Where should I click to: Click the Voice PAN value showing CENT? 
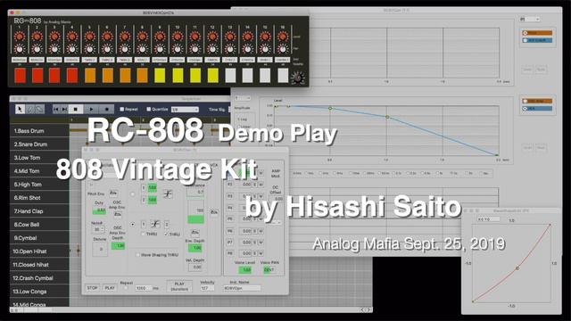pos(269,270)
